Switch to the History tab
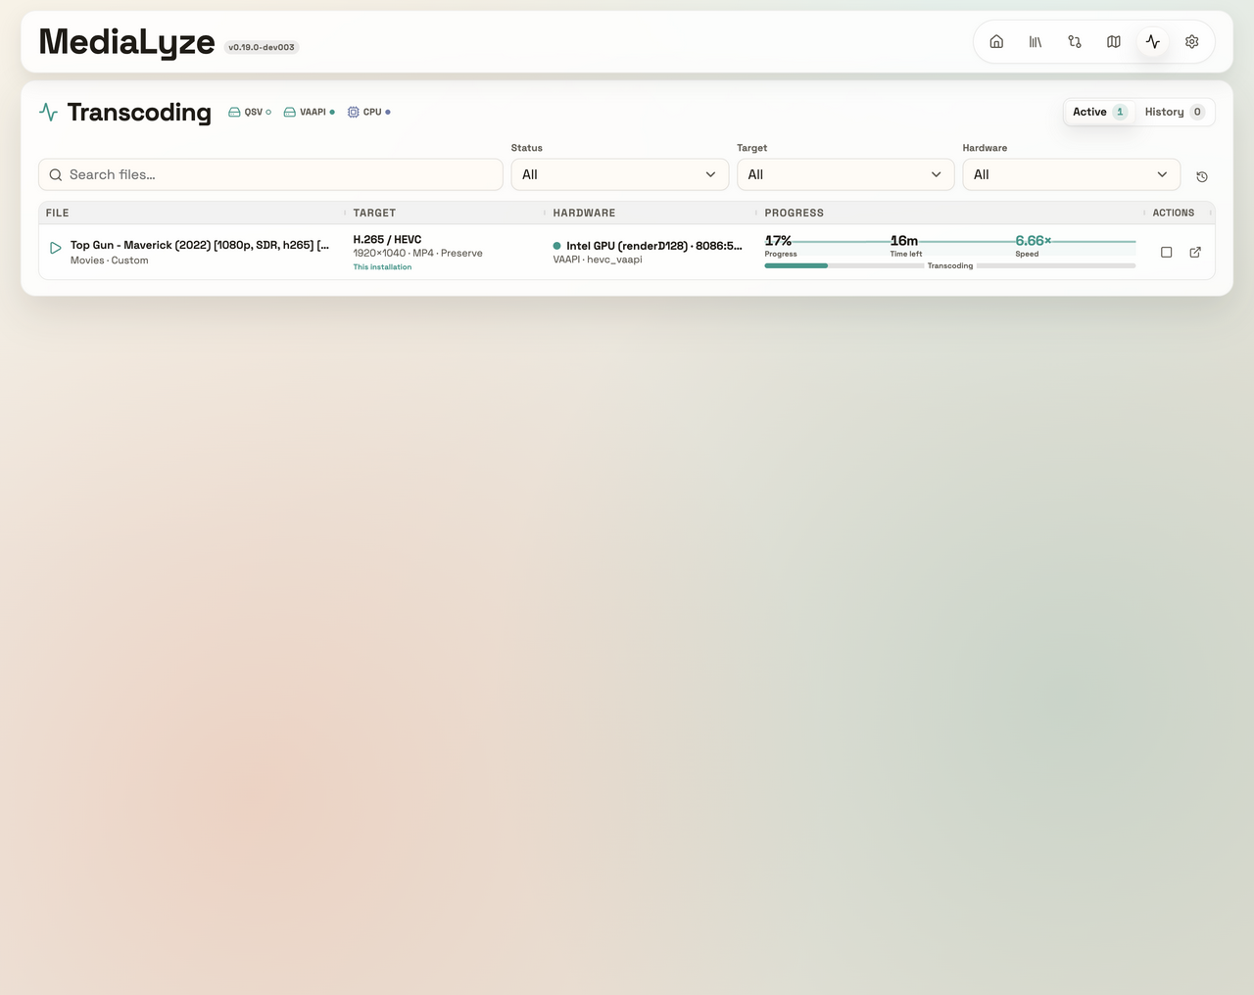1254x995 pixels. pos(1175,113)
